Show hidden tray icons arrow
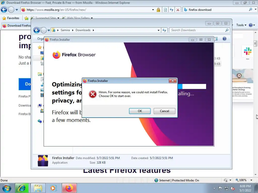This screenshot has width=258, height=193. click(x=214, y=188)
